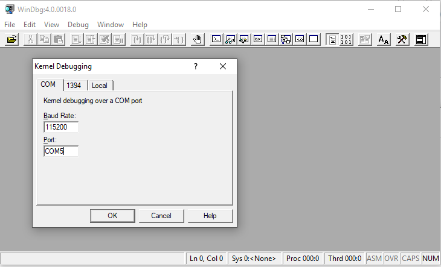Open the Window menu
The height and width of the screenshot is (267, 441).
[111, 25]
